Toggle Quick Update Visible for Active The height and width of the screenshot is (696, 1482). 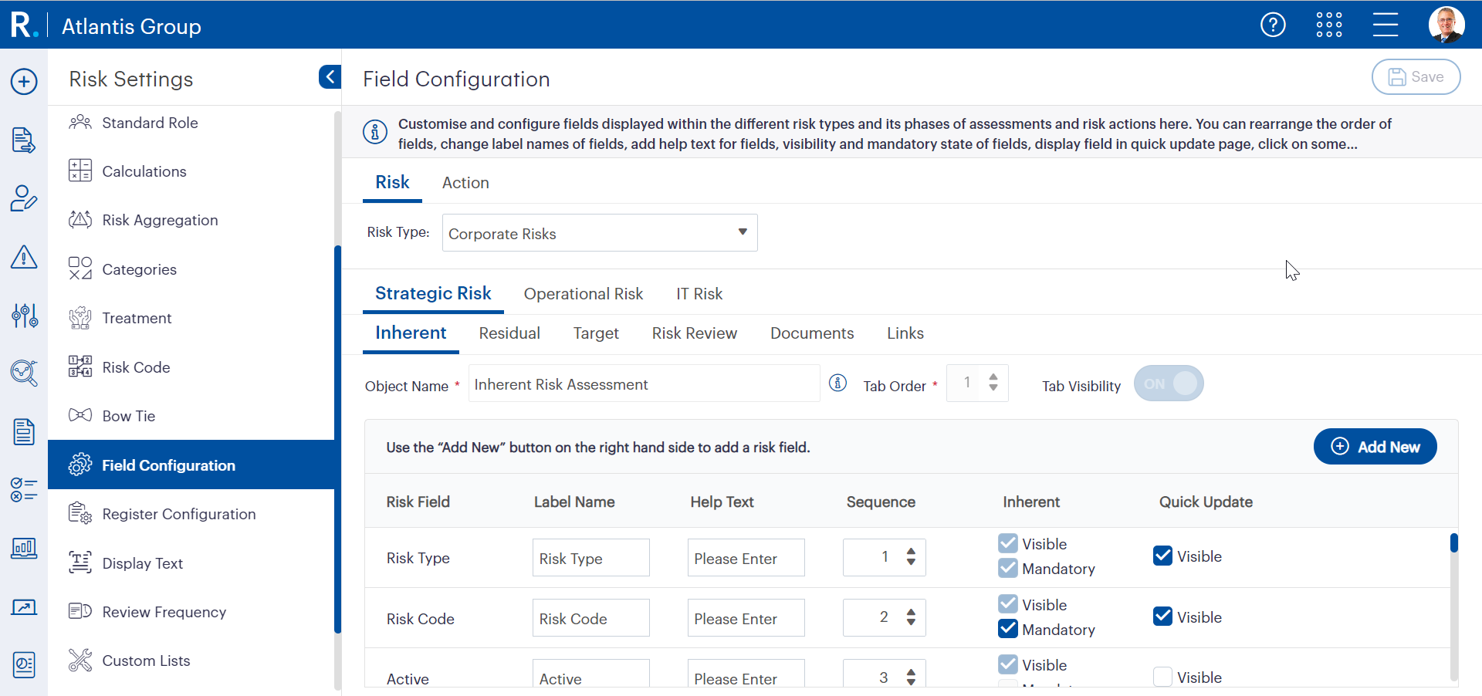[1163, 677]
